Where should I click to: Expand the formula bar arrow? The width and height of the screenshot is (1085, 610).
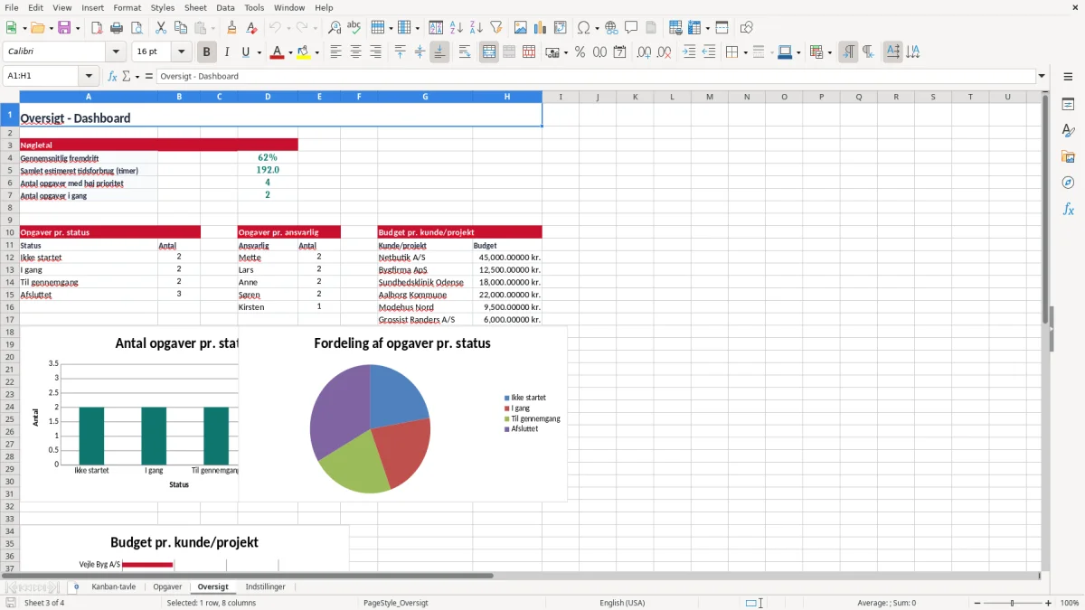pyautogui.click(x=1042, y=76)
